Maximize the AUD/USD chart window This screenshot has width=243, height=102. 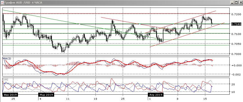pyautogui.click(x=236, y=2)
